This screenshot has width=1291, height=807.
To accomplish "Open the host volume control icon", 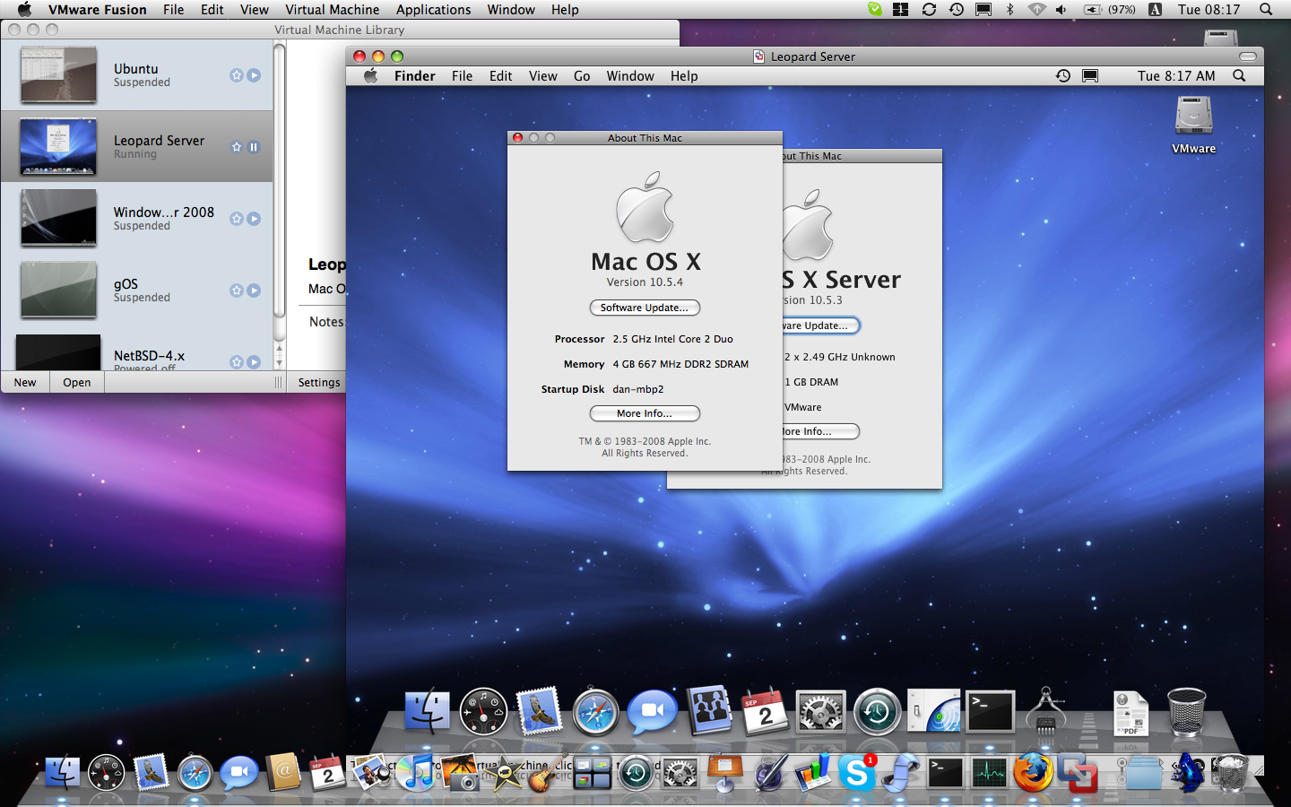I will [x=1061, y=9].
